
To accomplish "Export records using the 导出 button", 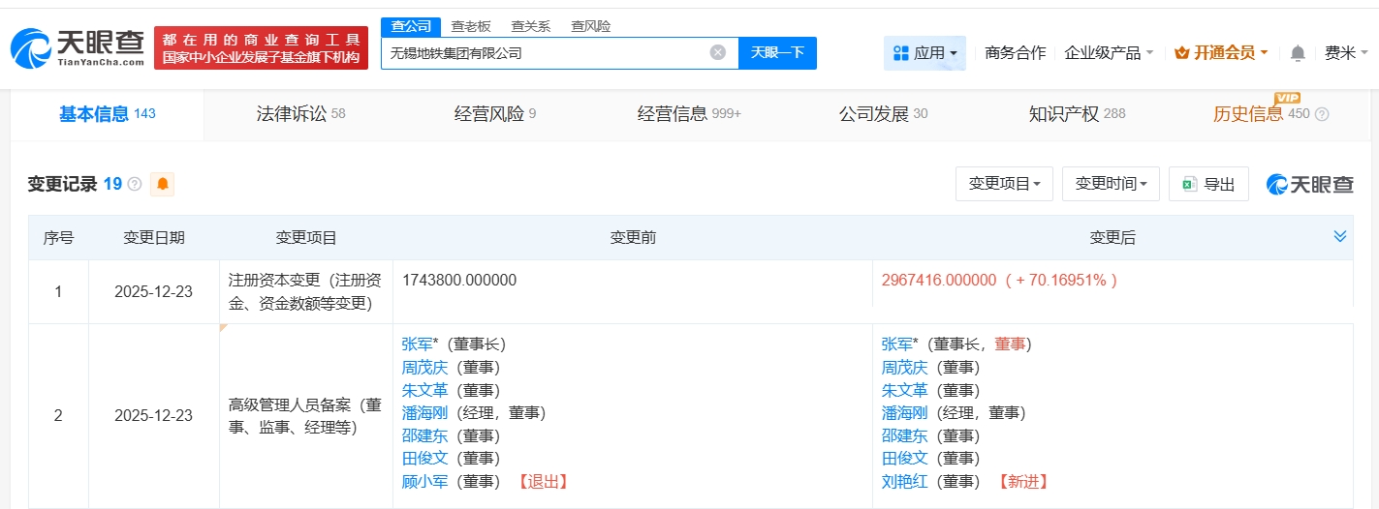I will point(1208,184).
